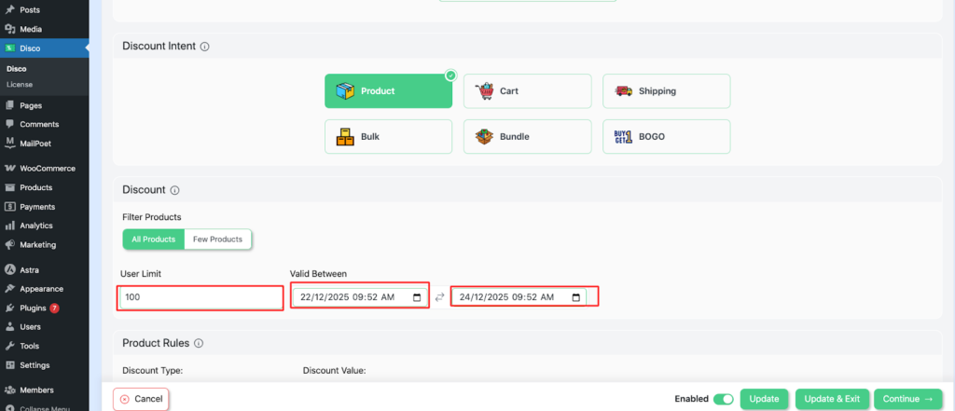Click the Discount Type label
Screen dimensions: 955x411
click(153, 370)
